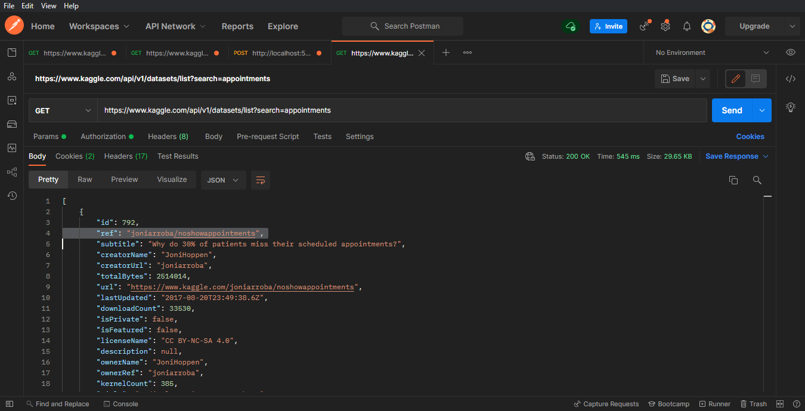
Task: Open the JSON format dropdown
Action: 224,180
